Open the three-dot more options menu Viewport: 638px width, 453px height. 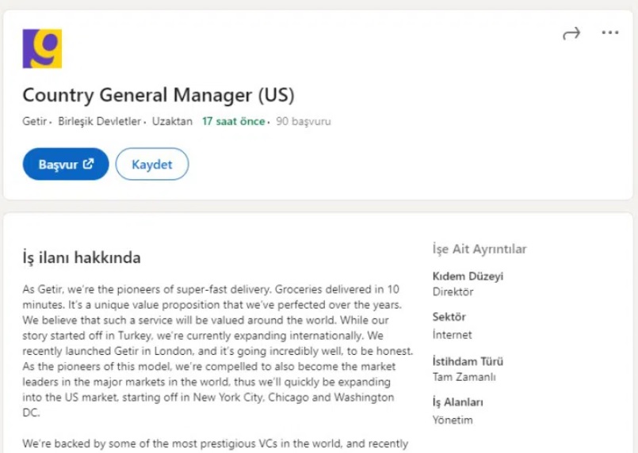point(609,32)
